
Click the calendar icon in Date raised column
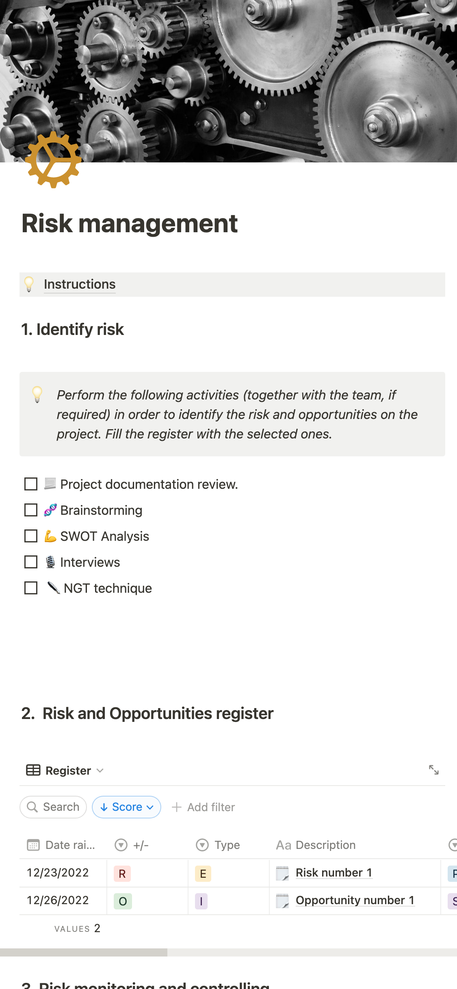pyautogui.click(x=33, y=845)
